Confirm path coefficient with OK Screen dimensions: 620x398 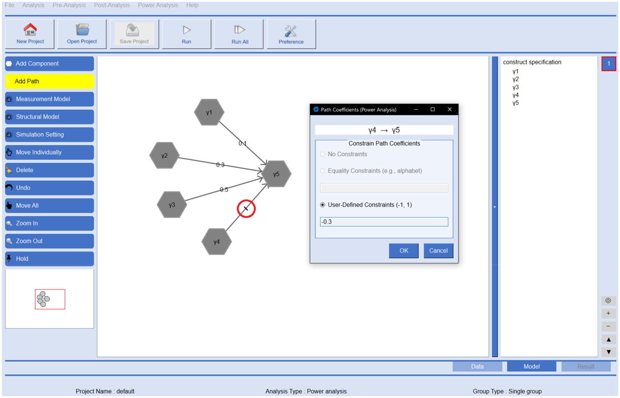pos(404,251)
